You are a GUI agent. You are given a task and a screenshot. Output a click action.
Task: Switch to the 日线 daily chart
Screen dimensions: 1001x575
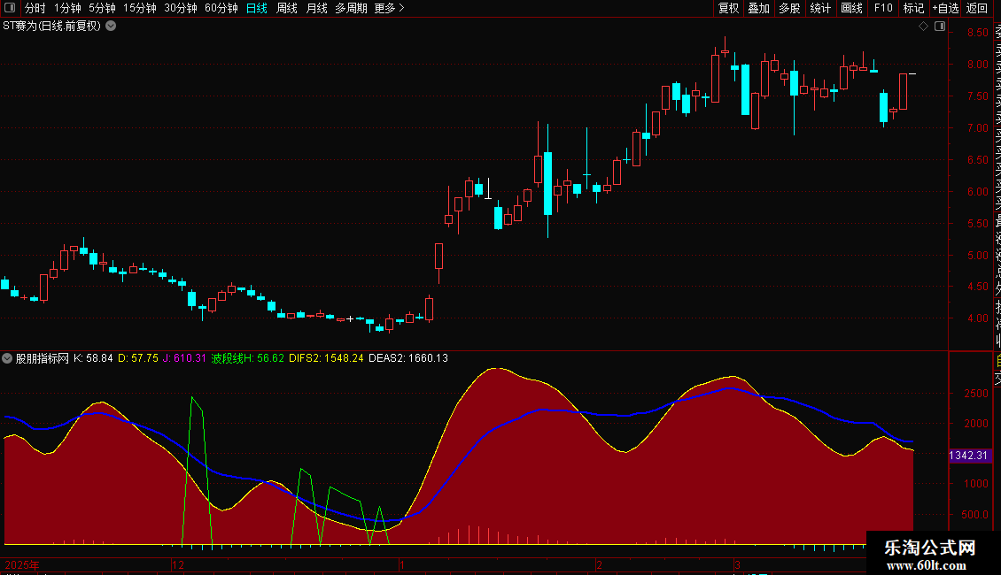click(257, 8)
